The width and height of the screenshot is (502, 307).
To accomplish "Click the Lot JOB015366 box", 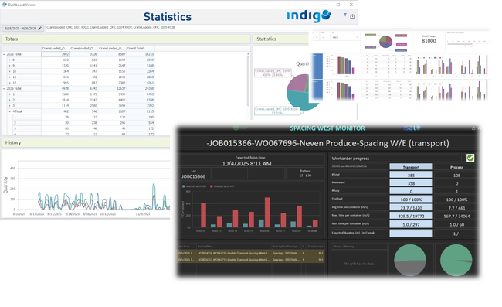I will click(194, 174).
